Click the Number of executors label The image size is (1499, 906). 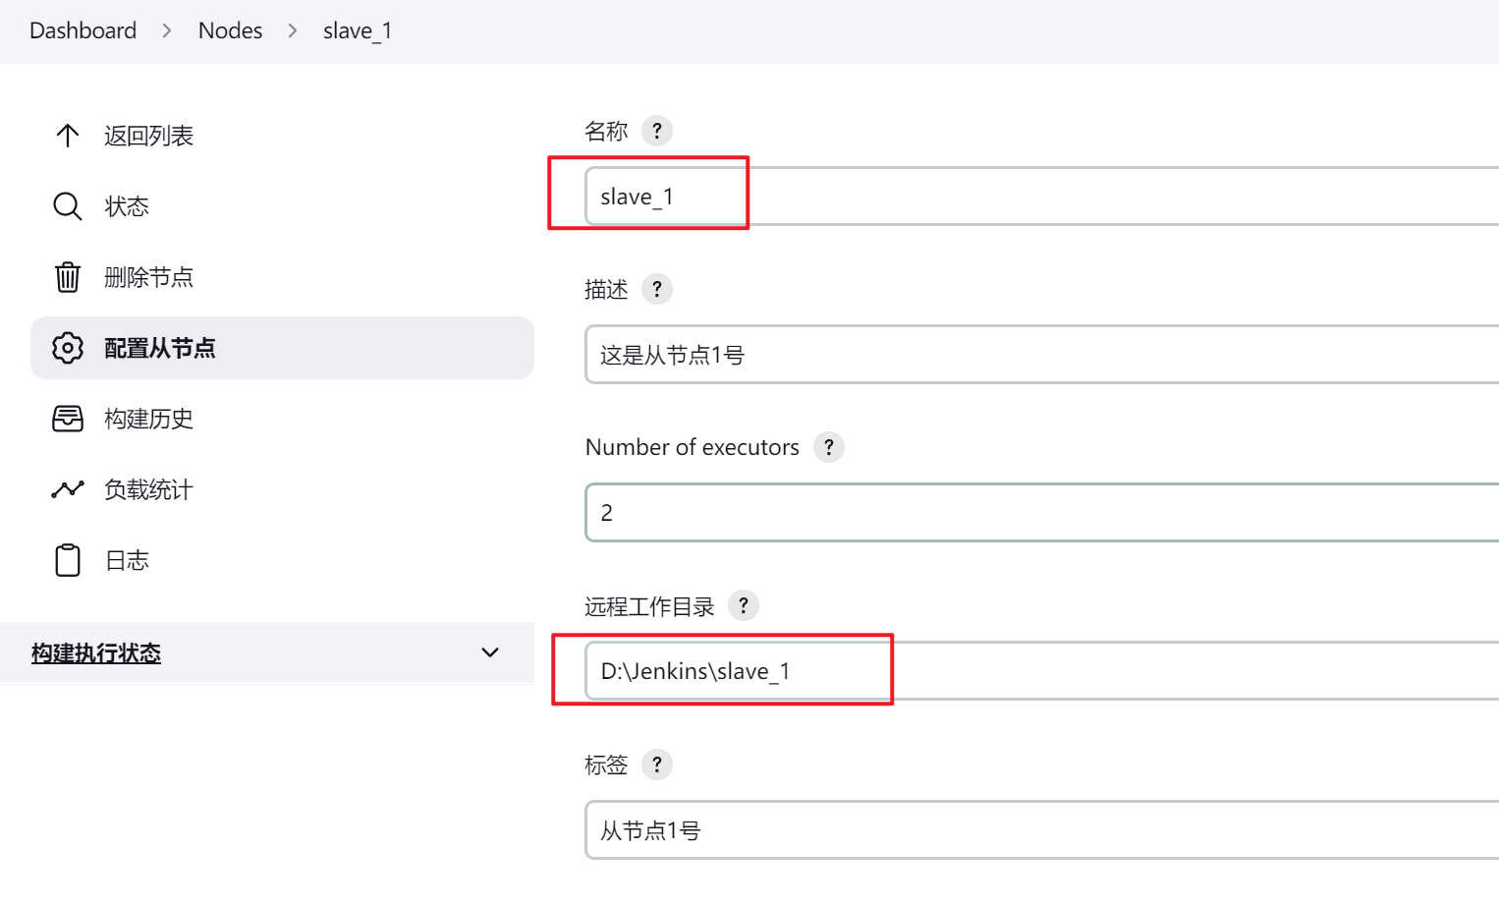coord(693,447)
